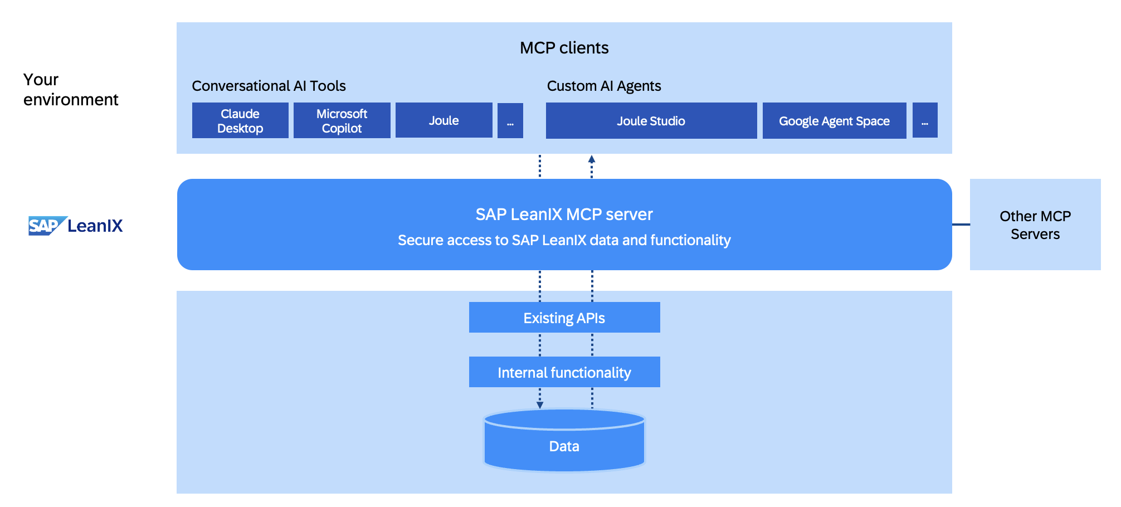Click the SAP LeanIX MCP server title
This screenshot has width=1121, height=507.
[564, 214]
